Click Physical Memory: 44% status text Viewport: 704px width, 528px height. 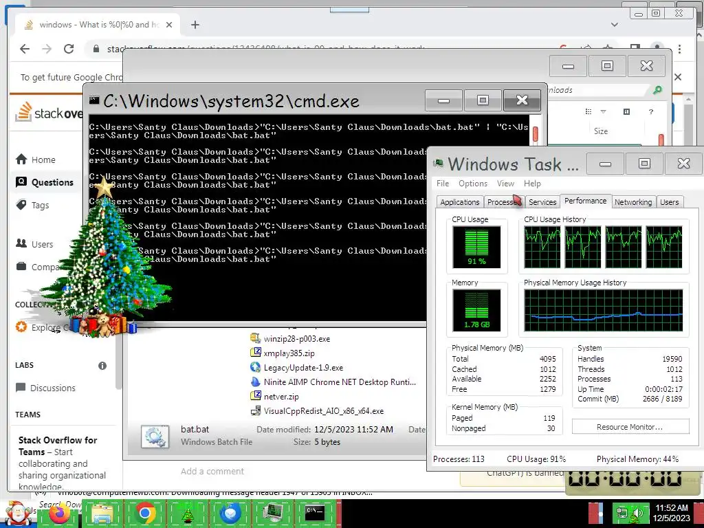(637, 459)
